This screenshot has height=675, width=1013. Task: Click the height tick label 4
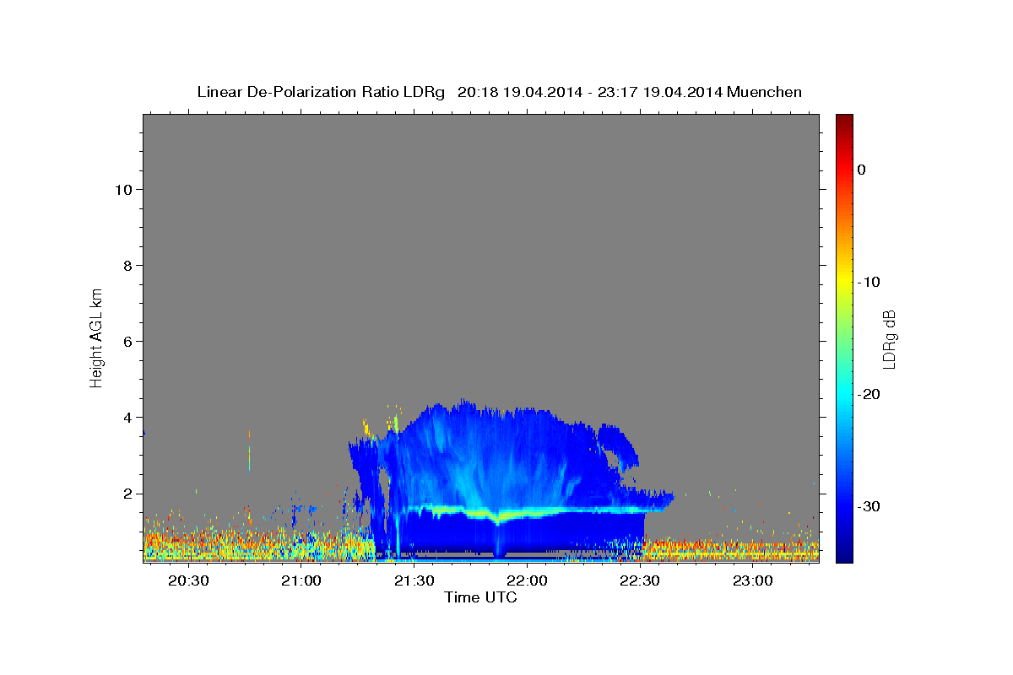click(x=127, y=418)
